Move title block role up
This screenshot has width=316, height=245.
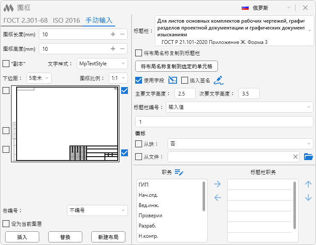coord(308,184)
